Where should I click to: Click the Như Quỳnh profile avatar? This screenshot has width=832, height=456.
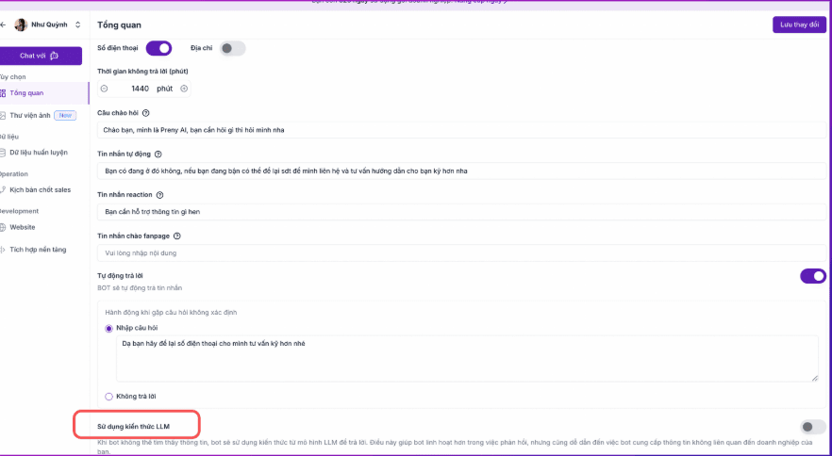(x=21, y=24)
